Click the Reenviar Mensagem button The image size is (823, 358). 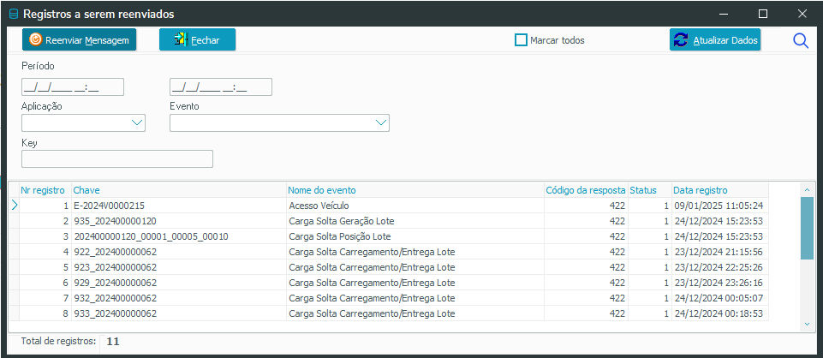(x=79, y=40)
